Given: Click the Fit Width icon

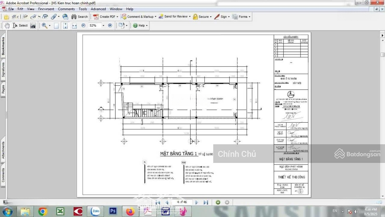Looking at the screenshot, I should [74, 26].
